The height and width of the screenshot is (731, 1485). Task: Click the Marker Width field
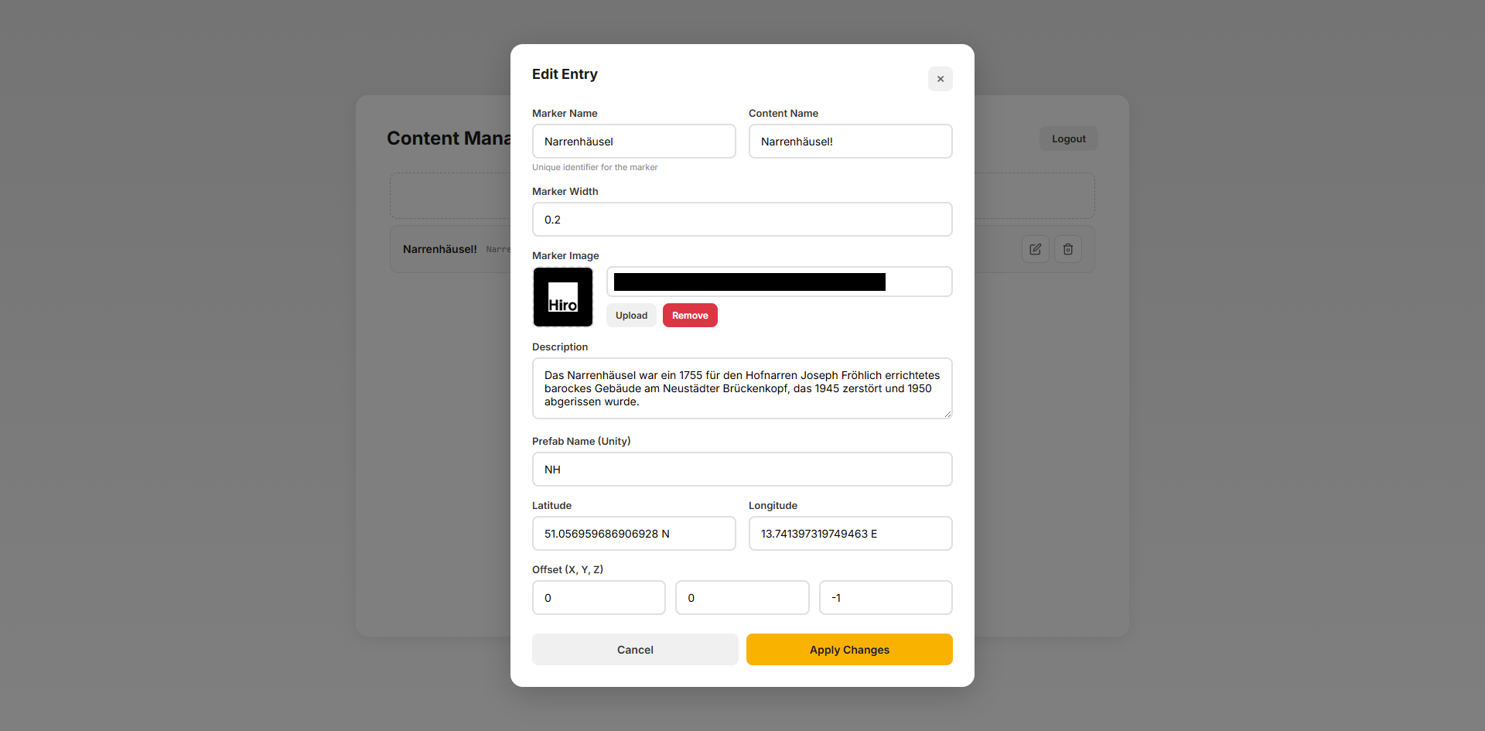(742, 220)
